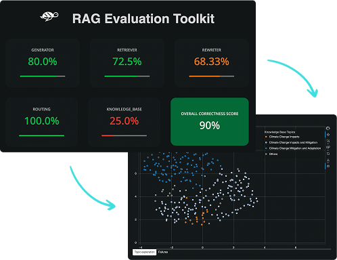
Task: Toggle Climate Change Mitigation and Adaptation legend entry
Action: (293, 148)
